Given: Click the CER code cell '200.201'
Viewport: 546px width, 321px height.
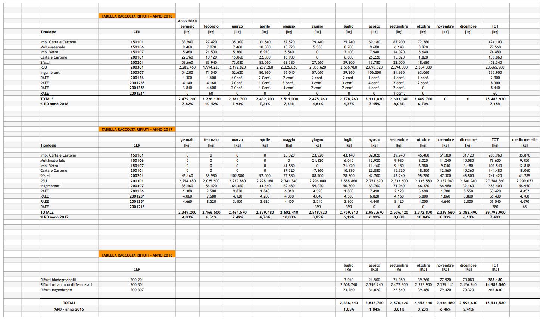Looking at the screenshot, I should tap(137, 280).
